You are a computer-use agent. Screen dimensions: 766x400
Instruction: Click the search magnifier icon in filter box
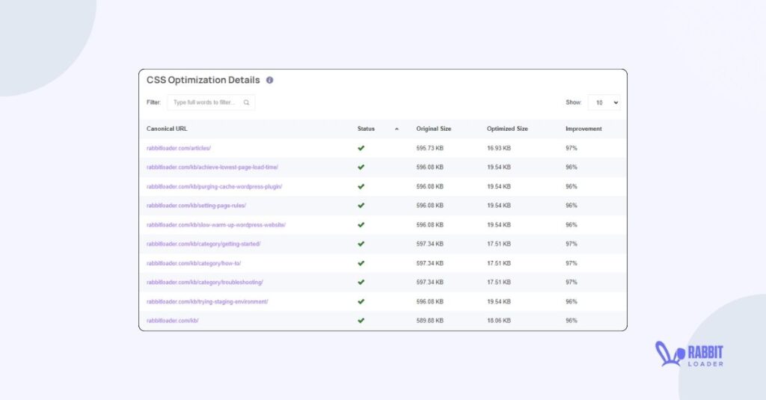pos(247,102)
